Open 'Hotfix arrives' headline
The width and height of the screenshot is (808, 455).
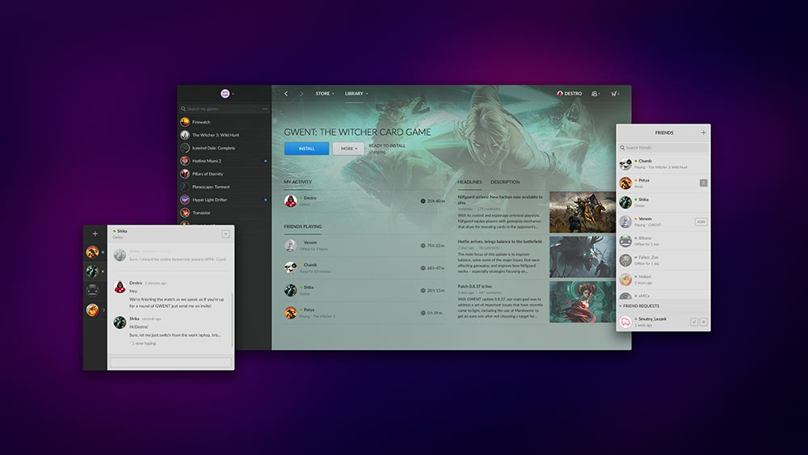pos(500,241)
